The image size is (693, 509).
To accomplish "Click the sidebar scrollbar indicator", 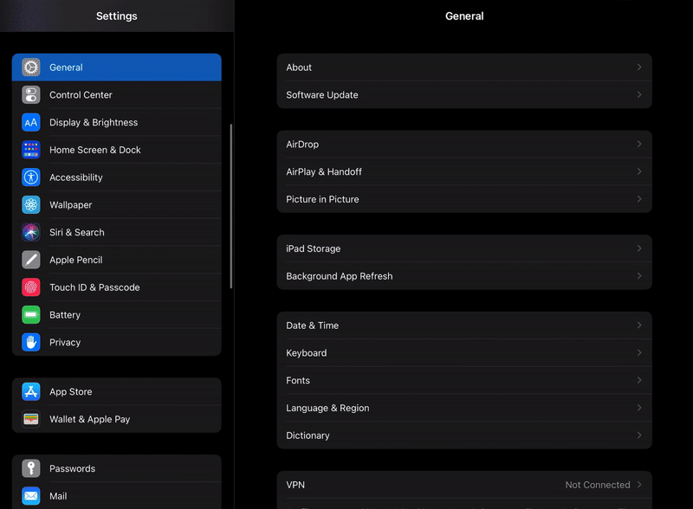I will click(x=230, y=206).
